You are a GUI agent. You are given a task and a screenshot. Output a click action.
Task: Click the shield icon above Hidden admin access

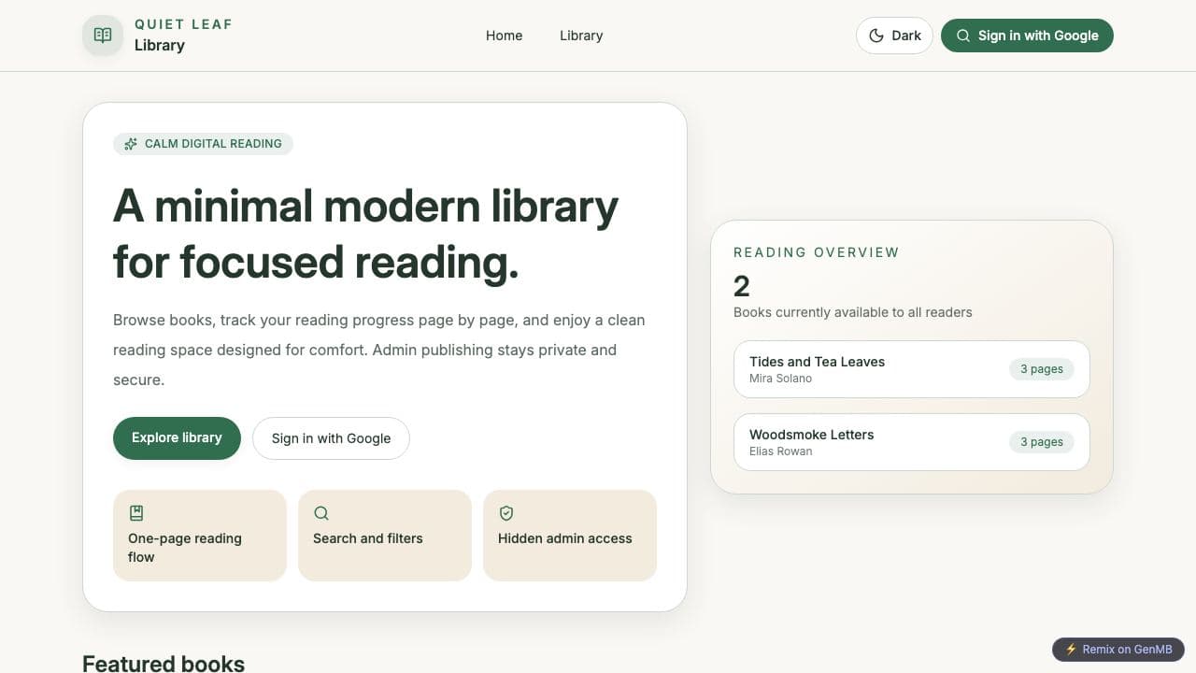pos(506,513)
